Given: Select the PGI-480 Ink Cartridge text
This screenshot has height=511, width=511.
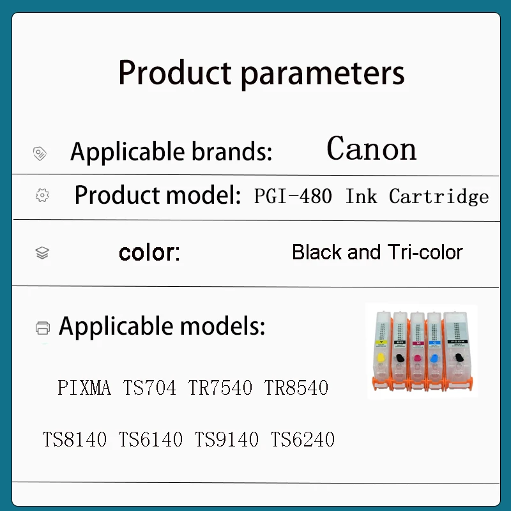Looking at the screenshot, I should tap(371, 196).
